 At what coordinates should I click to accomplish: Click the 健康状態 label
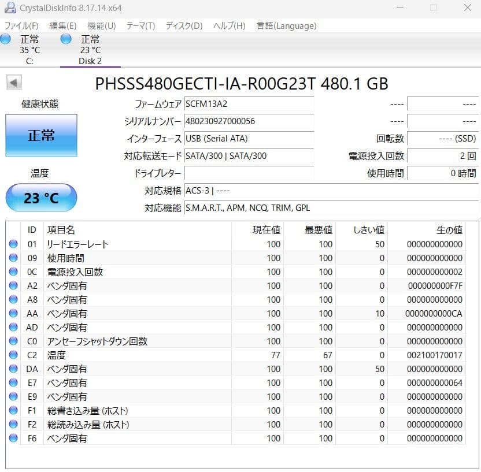[x=39, y=104]
